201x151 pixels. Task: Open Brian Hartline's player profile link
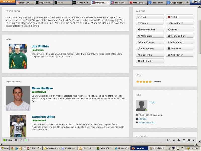coord(42,88)
